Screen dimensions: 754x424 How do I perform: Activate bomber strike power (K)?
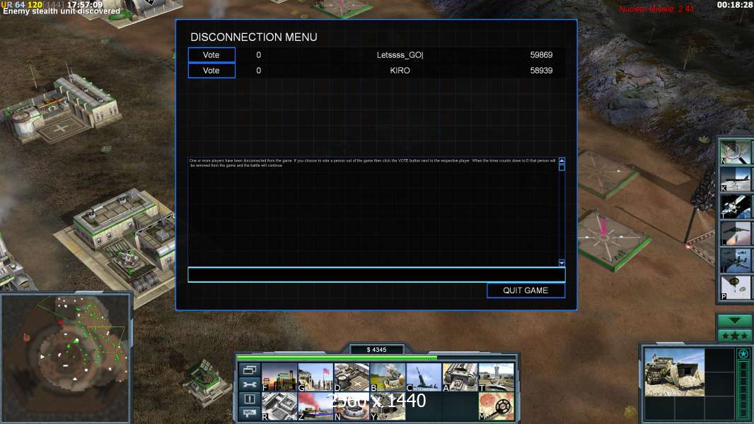pyautogui.click(x=735, y=179)
